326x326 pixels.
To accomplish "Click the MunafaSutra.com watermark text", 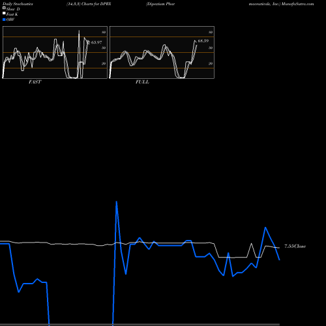I will tap(297, 4).
